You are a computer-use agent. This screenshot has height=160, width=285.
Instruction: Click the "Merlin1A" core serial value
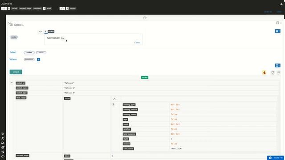tap(176, 149)
